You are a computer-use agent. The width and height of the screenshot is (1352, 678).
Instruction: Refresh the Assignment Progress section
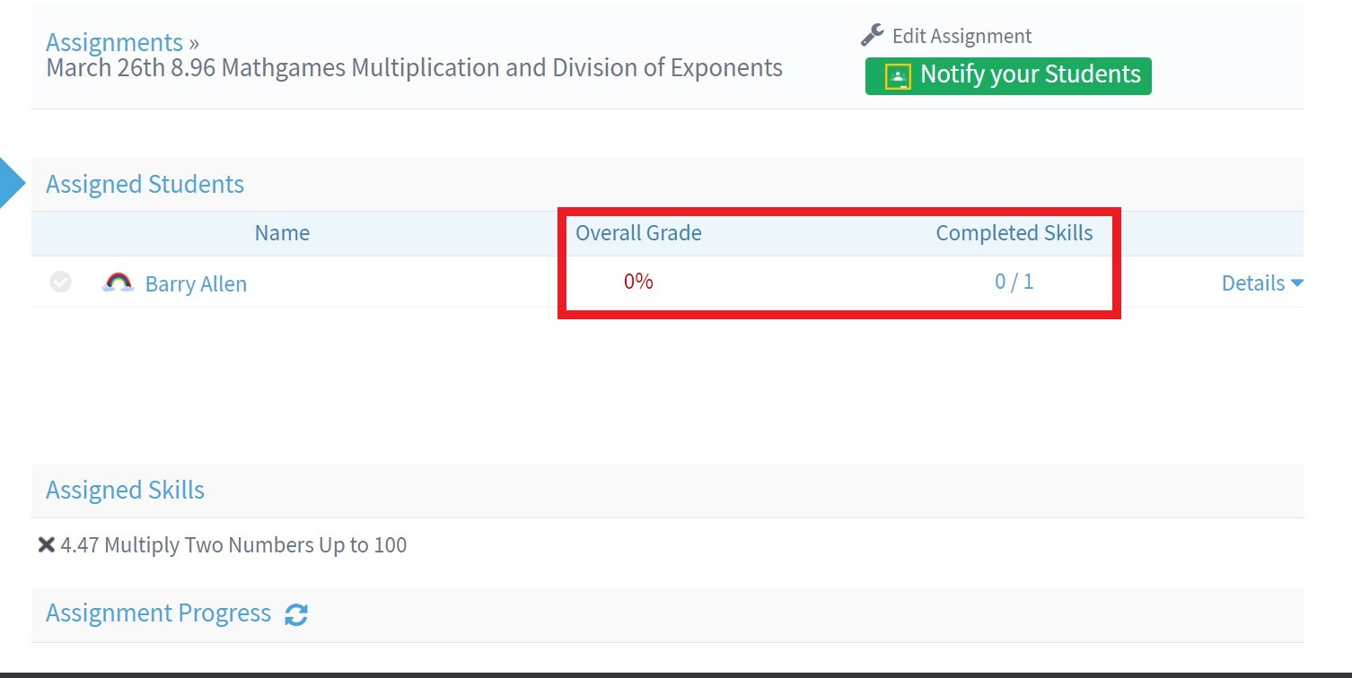click(x=296, y=614)
